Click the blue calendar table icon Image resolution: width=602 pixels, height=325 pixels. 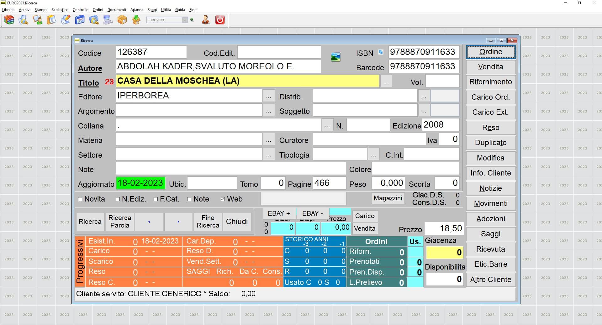pyautogui.click(x=80, y=20)
